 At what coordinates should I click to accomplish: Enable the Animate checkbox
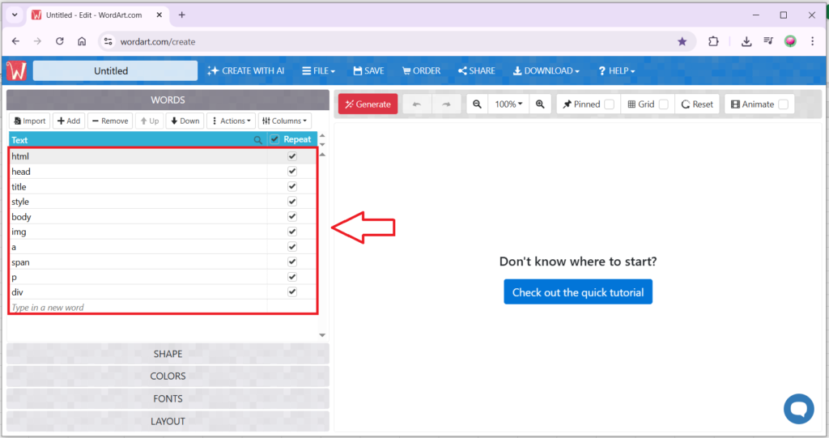pos(783,104)
